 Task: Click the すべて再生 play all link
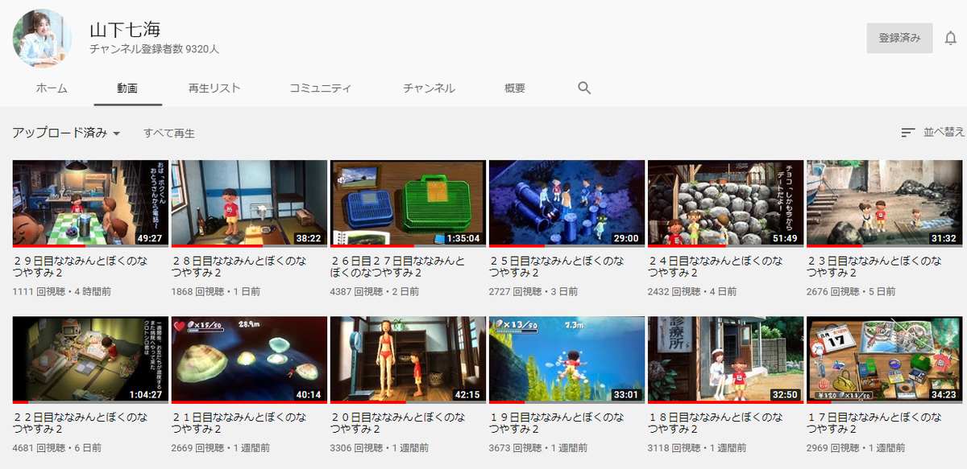pos(169,134)
